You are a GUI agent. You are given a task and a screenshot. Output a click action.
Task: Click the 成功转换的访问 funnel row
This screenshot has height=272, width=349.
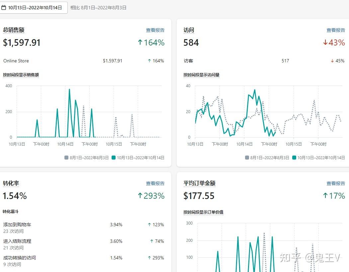click(83, 261)
